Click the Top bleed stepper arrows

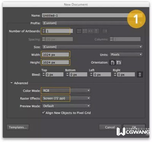click(x=43, y=75)
